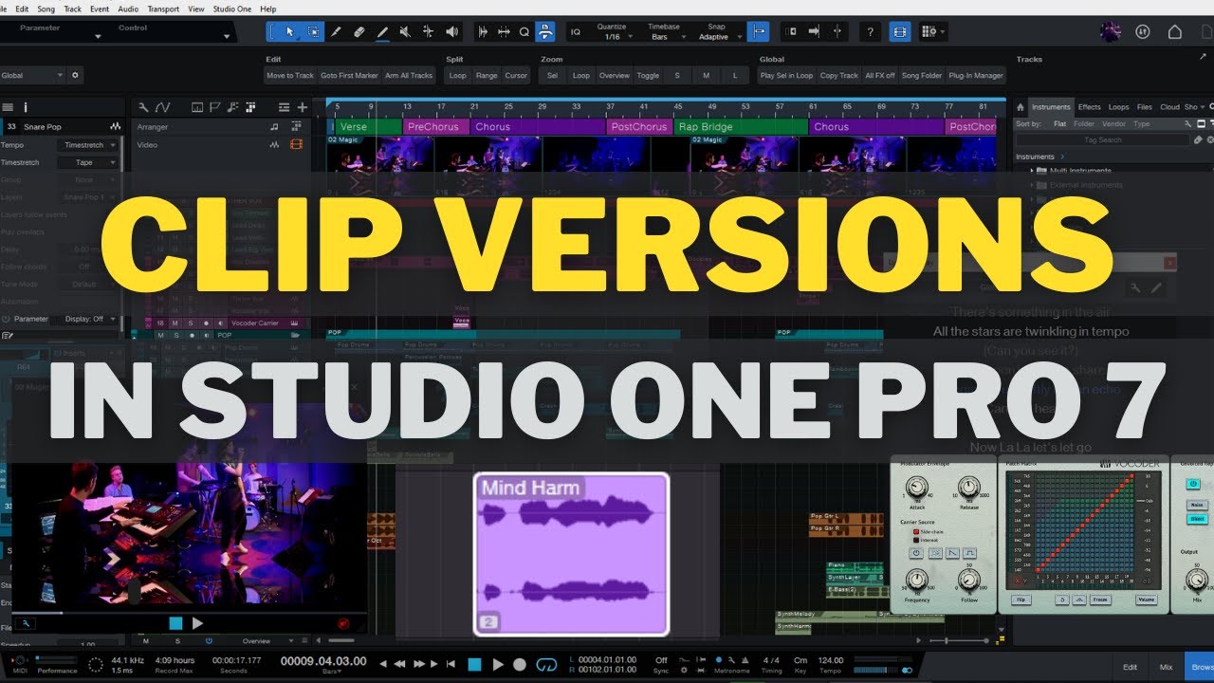1214x683 pixels.
Task: Adjust the Vocoder Attack knob
Action: 916,488
